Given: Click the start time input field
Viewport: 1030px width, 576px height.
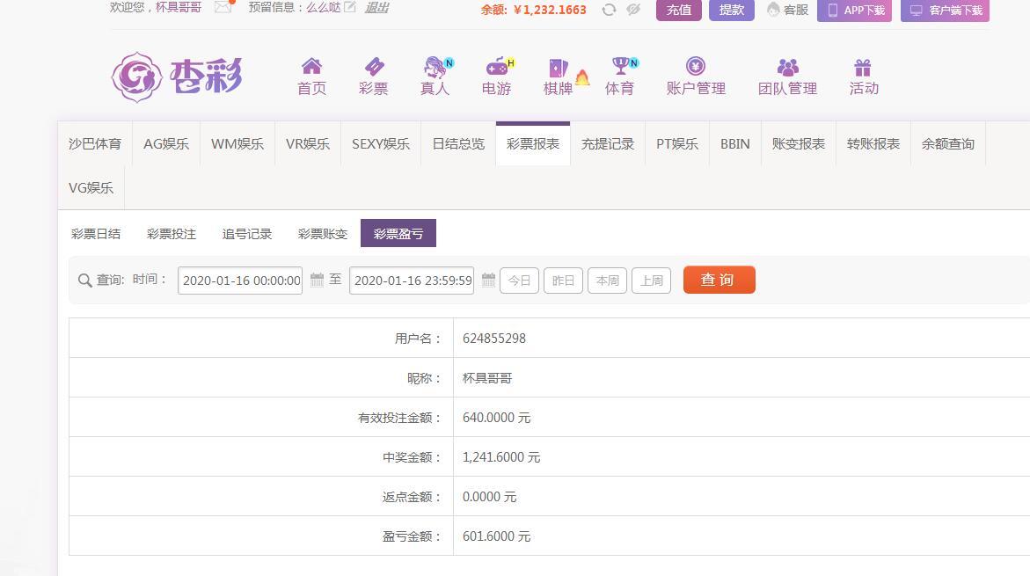Looking at the screenshot, I should coord(240,281).
